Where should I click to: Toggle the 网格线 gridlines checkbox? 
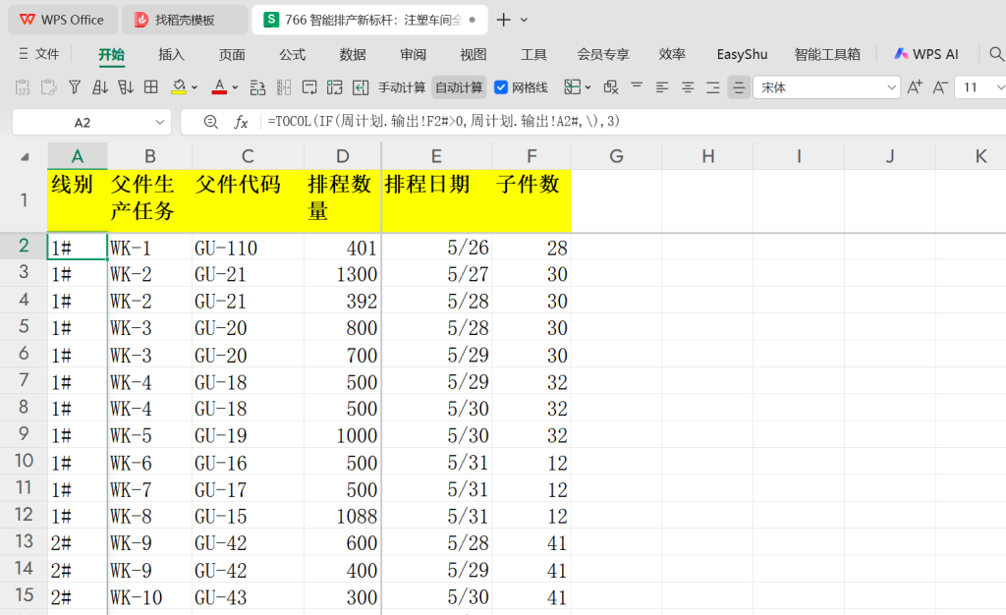pos(501,87)
